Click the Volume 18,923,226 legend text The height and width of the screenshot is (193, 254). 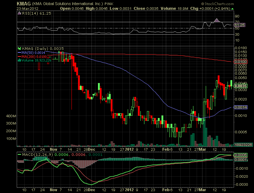36,60
